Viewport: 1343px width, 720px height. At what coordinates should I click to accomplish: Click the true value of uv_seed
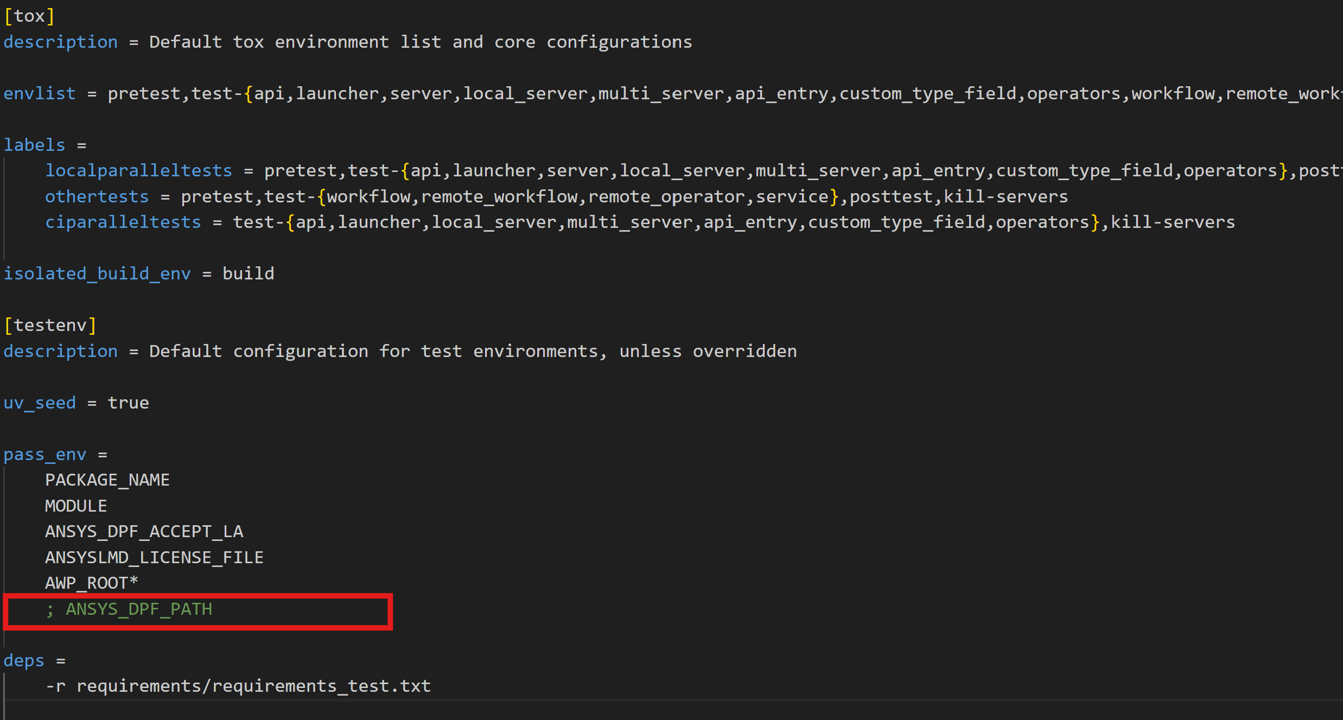[128, 403]
